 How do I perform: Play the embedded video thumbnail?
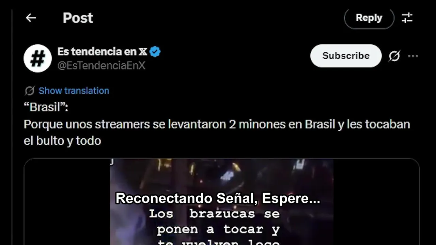coord(221,202)
